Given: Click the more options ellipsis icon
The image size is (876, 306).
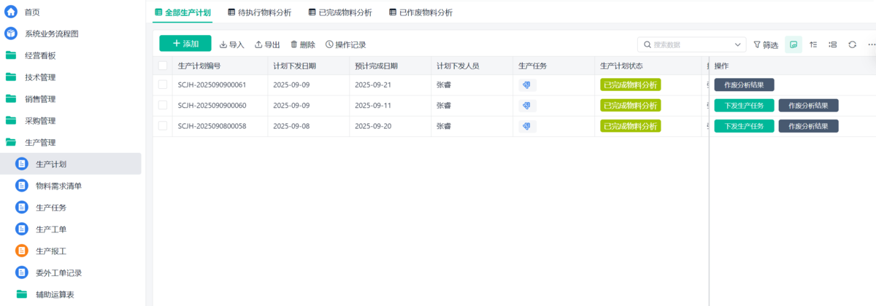Looking at the screenshot, I should 871,44.
